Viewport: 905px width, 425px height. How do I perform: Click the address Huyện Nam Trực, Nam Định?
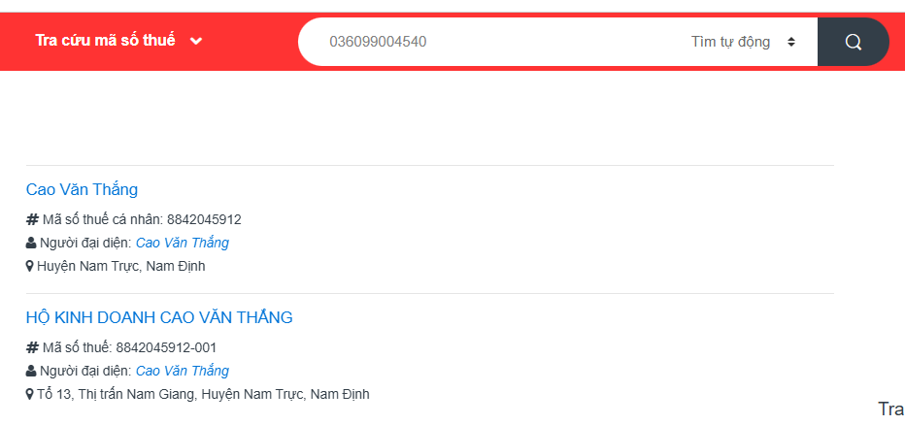click(x=121, y=266)
